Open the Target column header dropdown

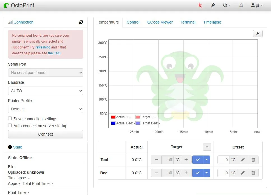(x=207, y=147)
